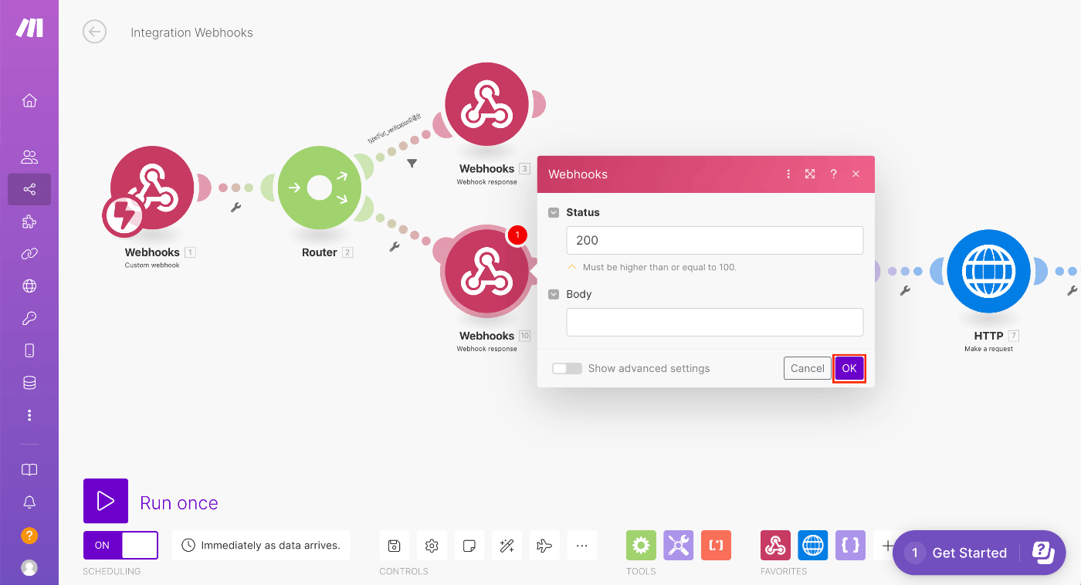Open Documentation book icon in sidebar
This screenshot has width=1081, height=585.
[x=29, y=469]
